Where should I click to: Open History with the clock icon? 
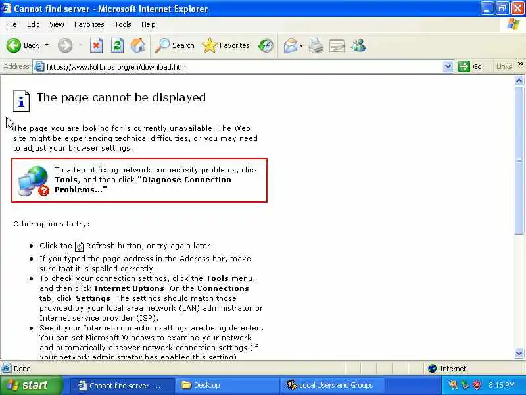[266, 45]
